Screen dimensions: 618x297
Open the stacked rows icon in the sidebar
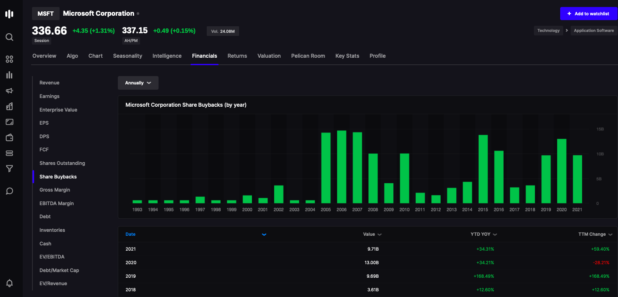pyautogui.click(x=9, y=153)
